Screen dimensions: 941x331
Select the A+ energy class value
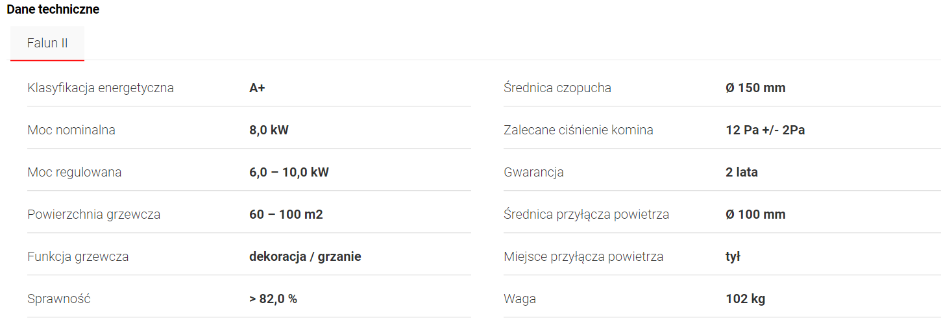pyautogui.click(x=257, y=88)
